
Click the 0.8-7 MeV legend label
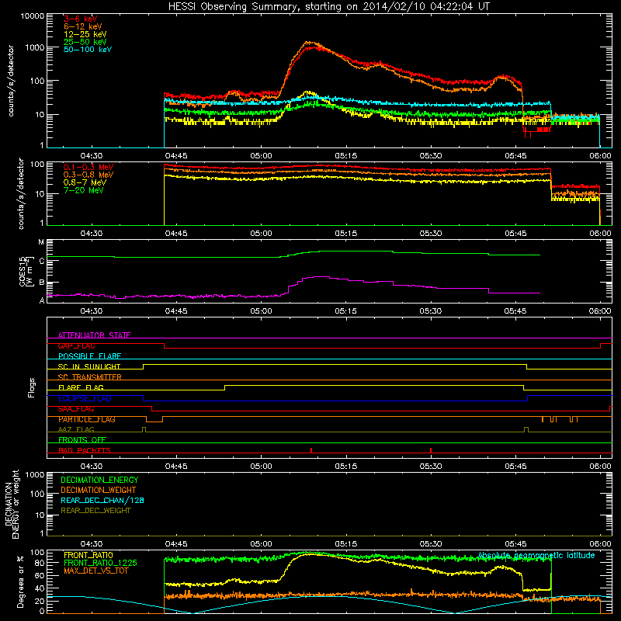[x=85, y=182]
